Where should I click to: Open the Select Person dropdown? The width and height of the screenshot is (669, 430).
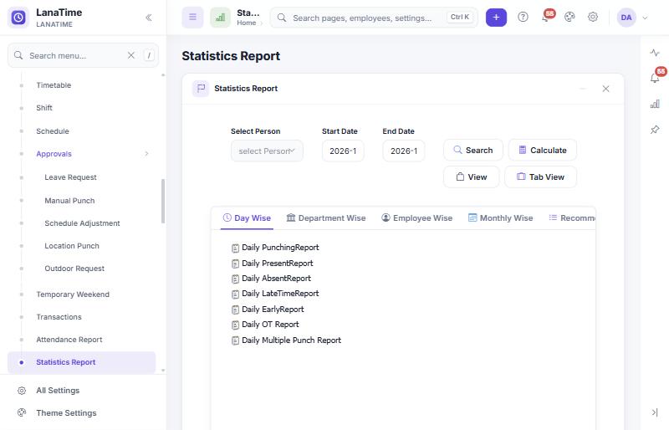click(x=267, y=151)
